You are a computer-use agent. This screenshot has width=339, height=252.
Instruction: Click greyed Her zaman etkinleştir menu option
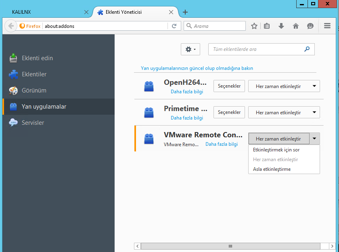[x=284, y=160]
